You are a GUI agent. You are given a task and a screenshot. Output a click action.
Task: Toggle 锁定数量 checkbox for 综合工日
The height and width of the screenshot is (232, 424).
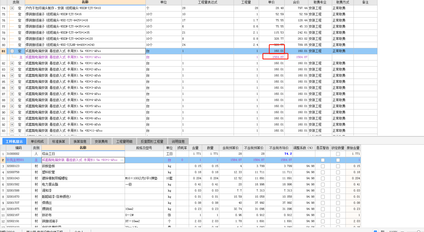tap(338, 154)
